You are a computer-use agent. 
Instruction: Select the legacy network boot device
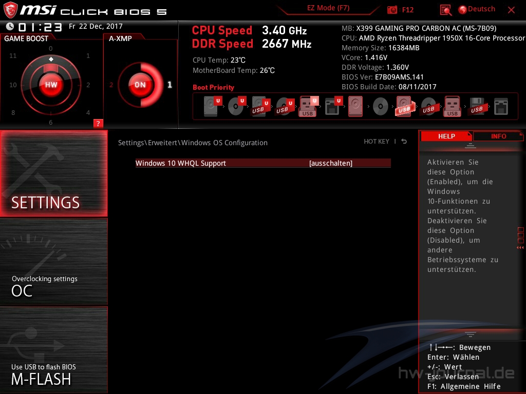click(501, 107)
